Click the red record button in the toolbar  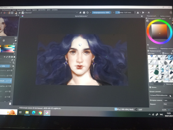tap(4, 13)
